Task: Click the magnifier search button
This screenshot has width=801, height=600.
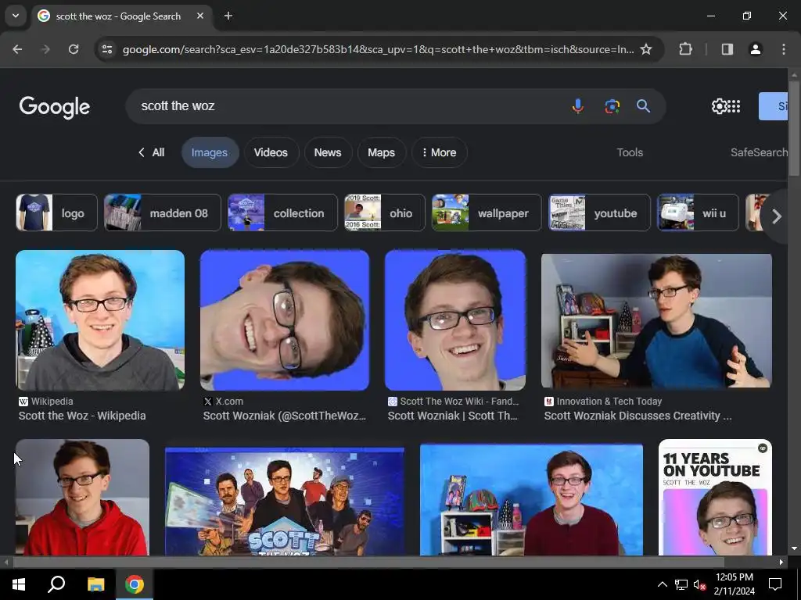Action: [643, 106]
